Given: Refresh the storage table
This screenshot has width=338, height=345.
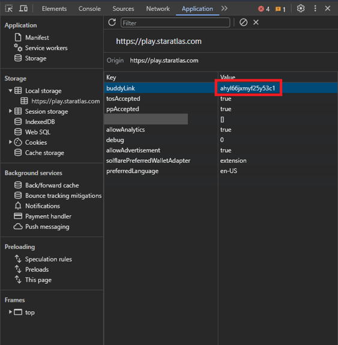Looking at the screenshot, I should (x=112, y=22).
